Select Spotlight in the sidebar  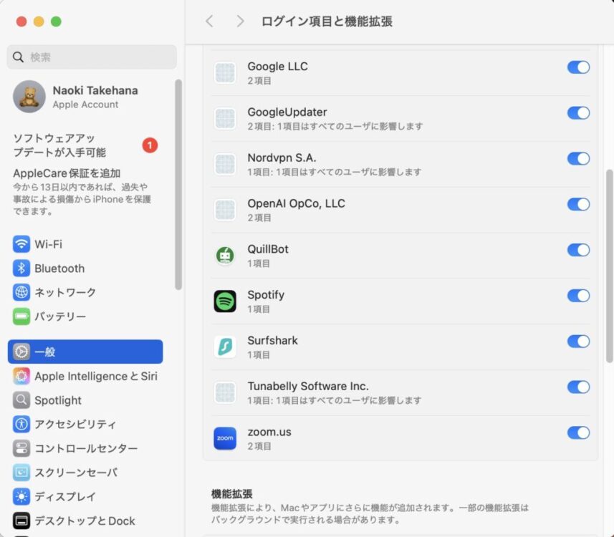click(x=85, y=400)
